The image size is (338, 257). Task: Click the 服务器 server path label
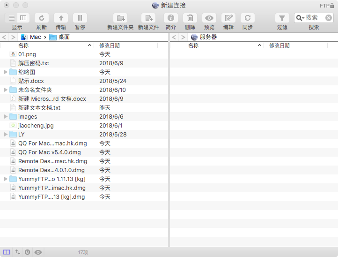coord(204,37)
